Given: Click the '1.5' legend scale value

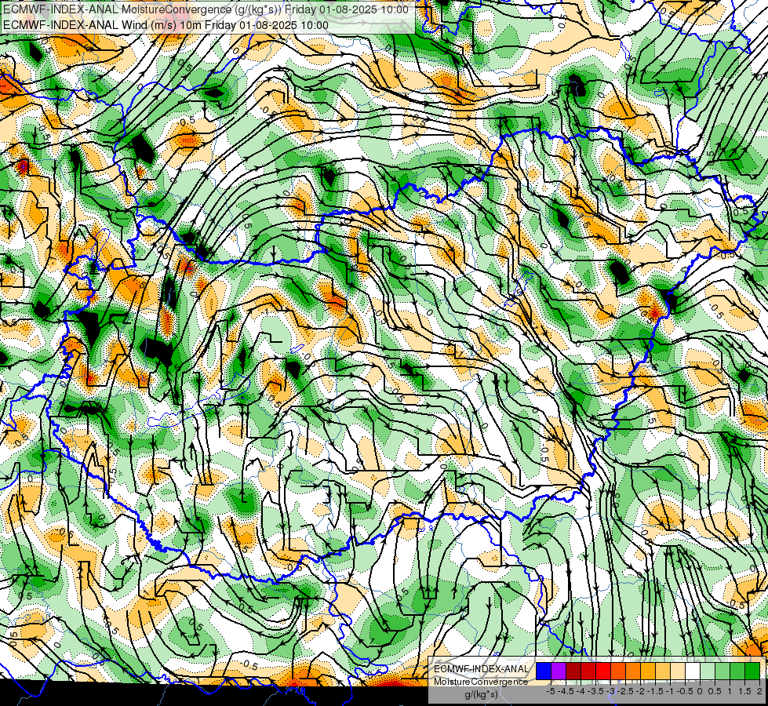Looking at the screenshot, I should pos(745,691).
